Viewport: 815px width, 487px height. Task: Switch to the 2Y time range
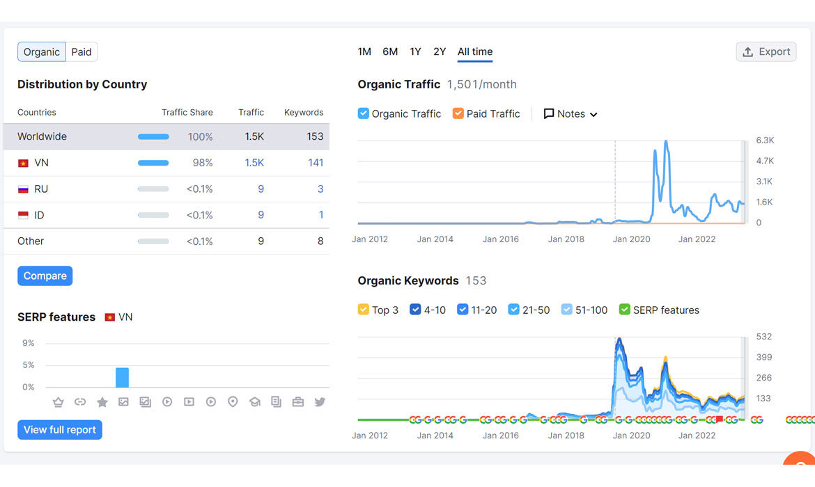440,51
